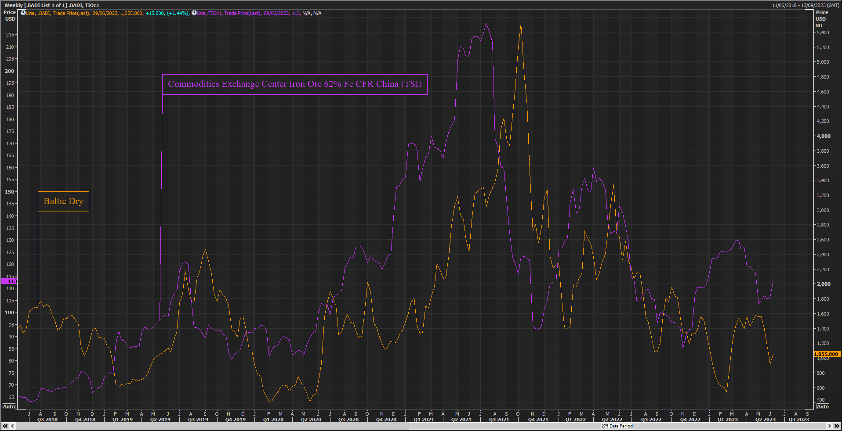This screenshot has width=842, height=431.
Task: Click the 275 Data Period scrollbar label
Action: (617, 426)
